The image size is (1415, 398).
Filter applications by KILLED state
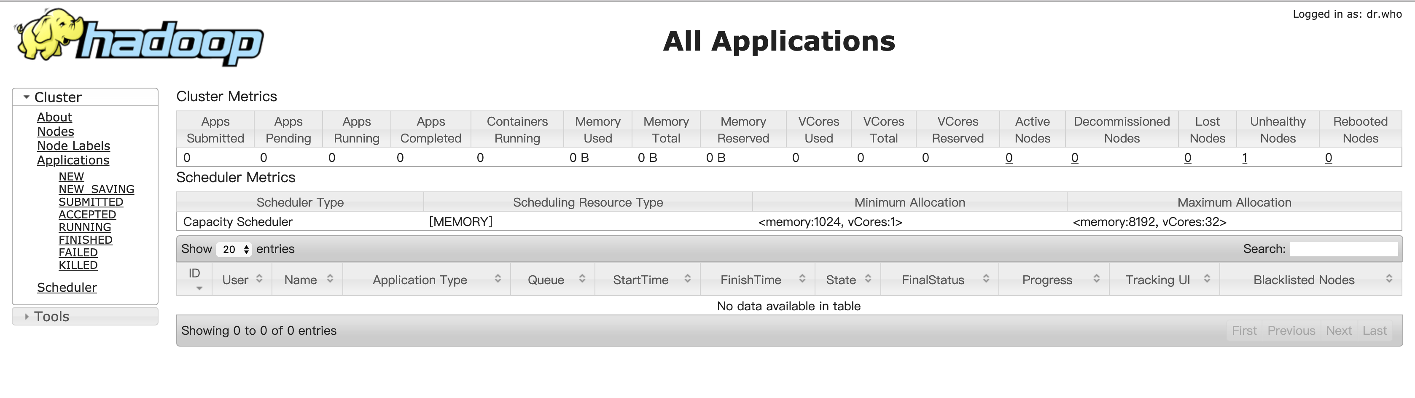(78, 265)
